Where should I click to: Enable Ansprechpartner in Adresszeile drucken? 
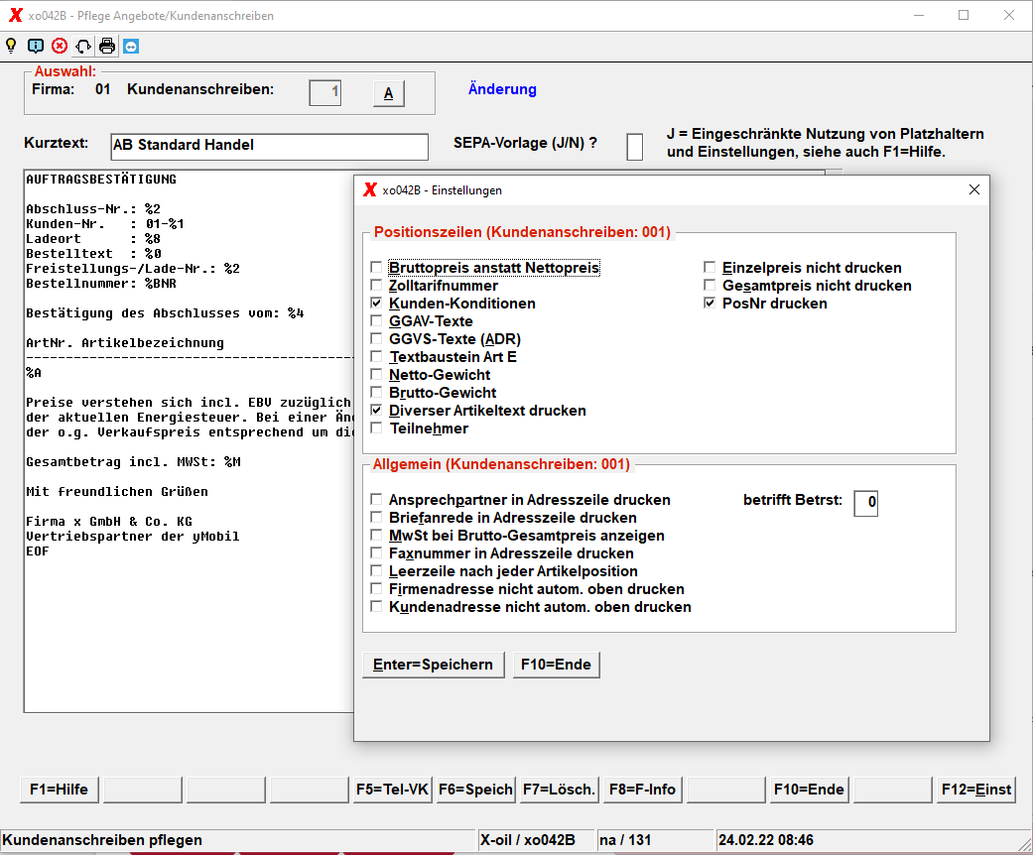(x=376, y=499)
